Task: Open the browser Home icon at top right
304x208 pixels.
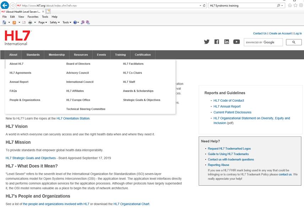Action: [x=290, y=5]
